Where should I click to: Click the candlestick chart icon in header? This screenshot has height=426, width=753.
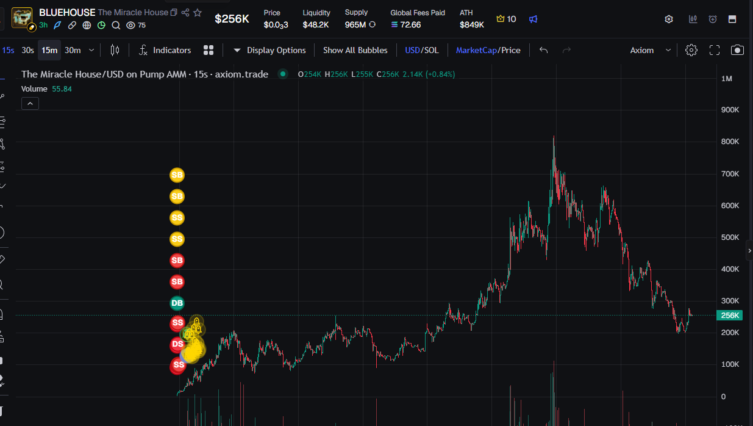pyautogui.click(x=693, y=19)
